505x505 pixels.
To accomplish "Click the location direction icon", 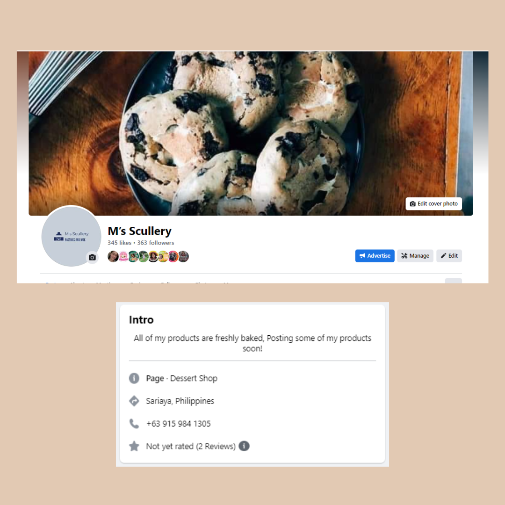I will pyautogui.click(x=134, y=401).
